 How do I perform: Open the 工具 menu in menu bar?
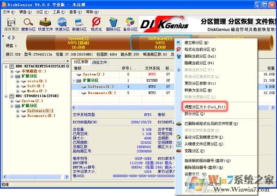click(x=58, y=12)
